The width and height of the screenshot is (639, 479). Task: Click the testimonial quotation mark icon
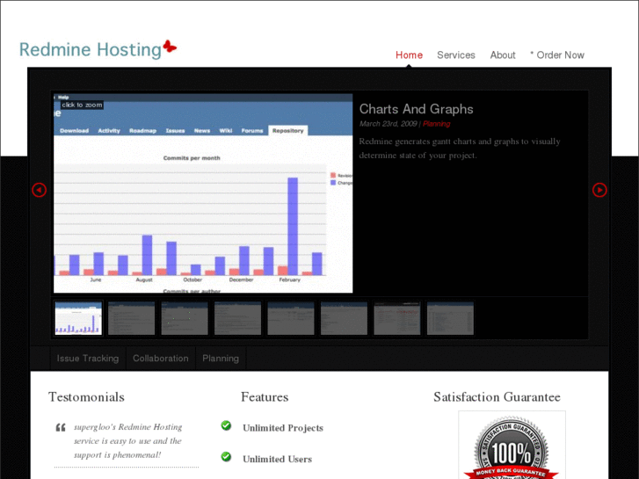(61, 428)
